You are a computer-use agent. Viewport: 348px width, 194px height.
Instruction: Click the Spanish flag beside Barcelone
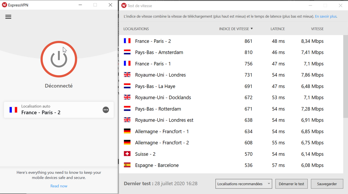pos(127,165)
